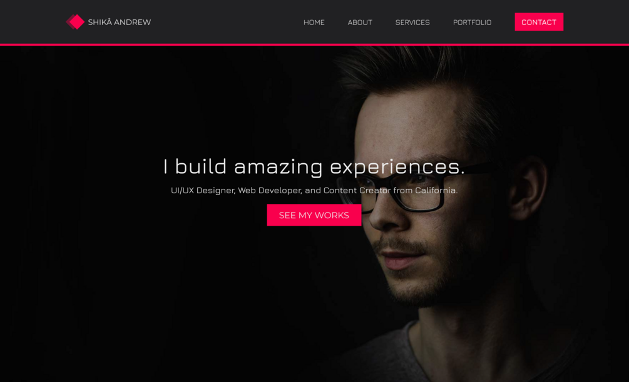This screenshot has width=629, height=382.
Task: Open the SHIKÂ ANDREW brand name link
Action: (x=119, y=23)
